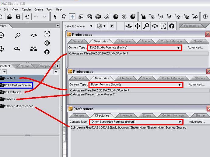The image size is (210, 157).
Task: Select the bone tool icon
Action: [x=107, y=17]
